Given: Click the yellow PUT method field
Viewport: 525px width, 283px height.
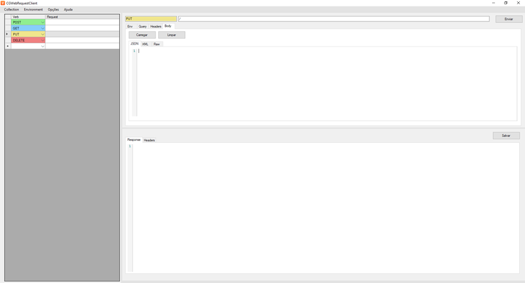Looking at the screenshot, I should click(x=151, y=19).
